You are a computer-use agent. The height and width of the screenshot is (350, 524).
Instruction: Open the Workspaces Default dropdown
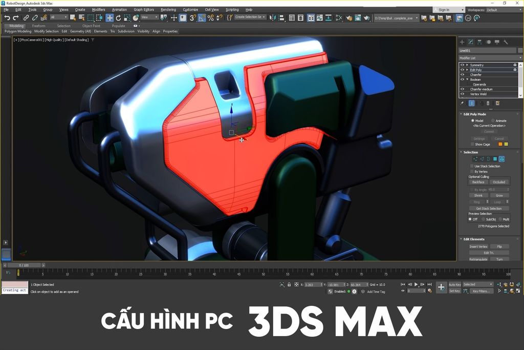[504, 10]
